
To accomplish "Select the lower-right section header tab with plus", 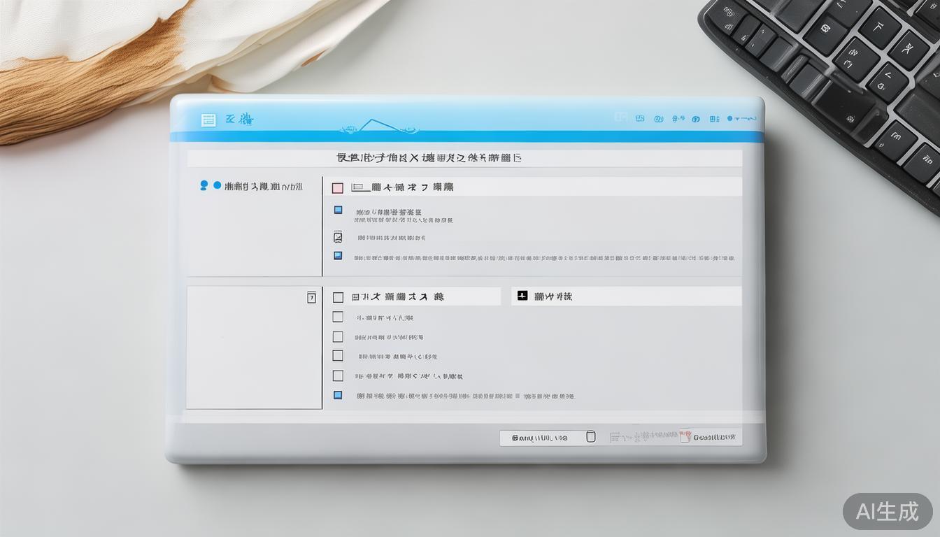I will click(x=625, y=296).
